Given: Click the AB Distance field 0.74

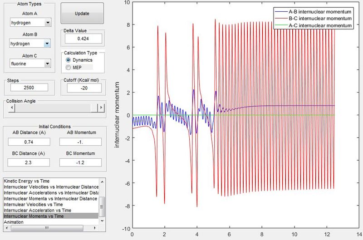Looking at the screenshot, I should [x=29, y=142].
